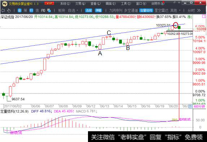Open the 系统(S) menu

[x=65, y=4]
